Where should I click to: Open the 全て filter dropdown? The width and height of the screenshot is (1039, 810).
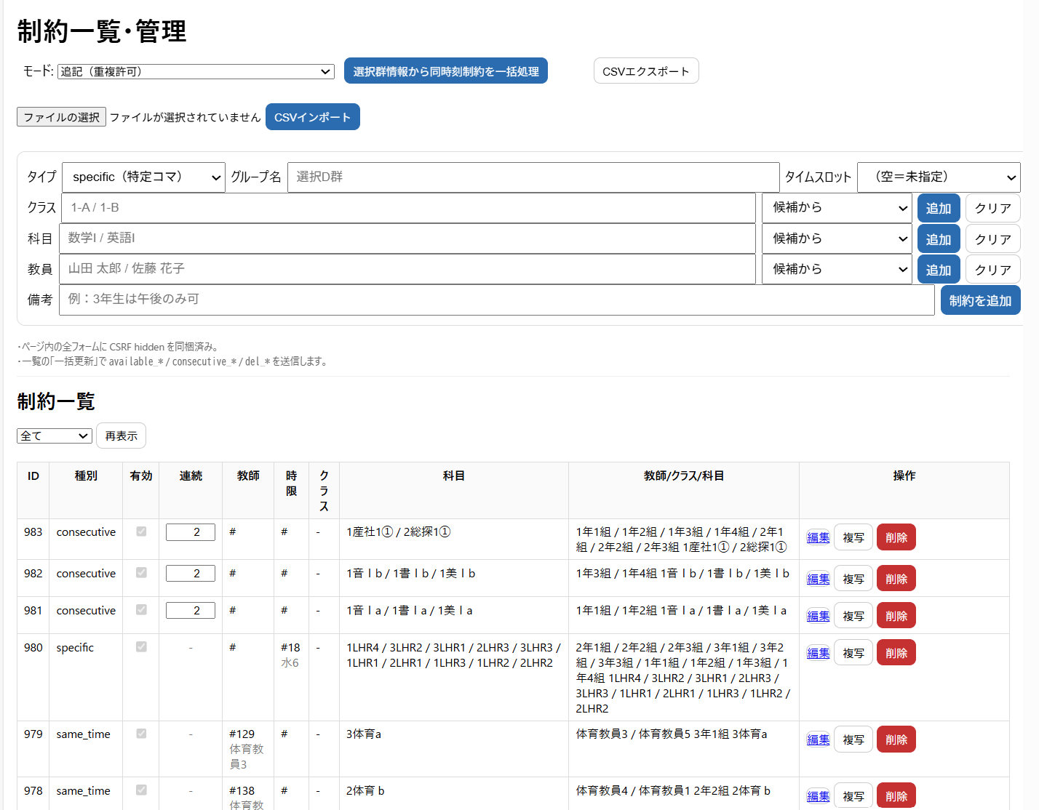[54, 436]
